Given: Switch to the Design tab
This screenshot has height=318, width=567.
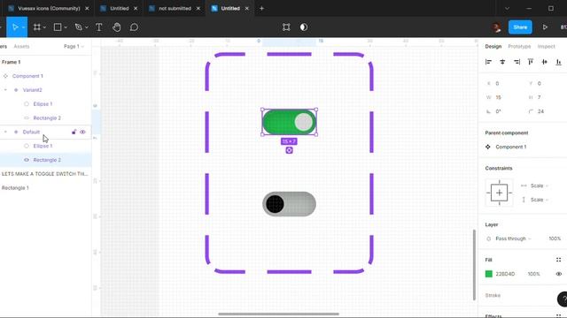Looking at the screenshot, I should coord(493,47).
